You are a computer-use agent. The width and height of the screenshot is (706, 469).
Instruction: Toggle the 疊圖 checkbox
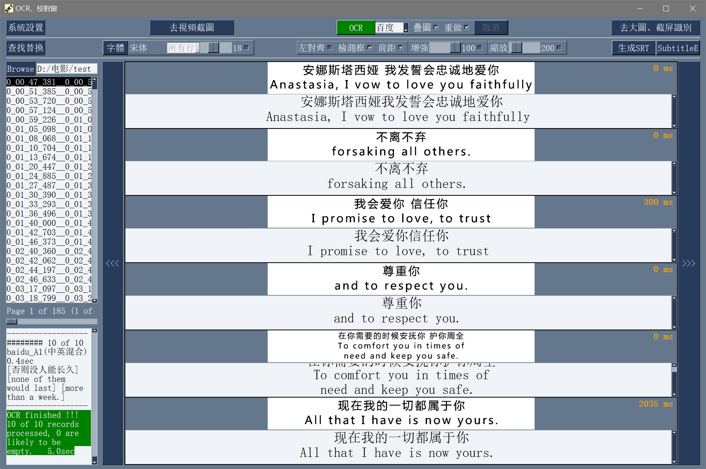[436, 27]
